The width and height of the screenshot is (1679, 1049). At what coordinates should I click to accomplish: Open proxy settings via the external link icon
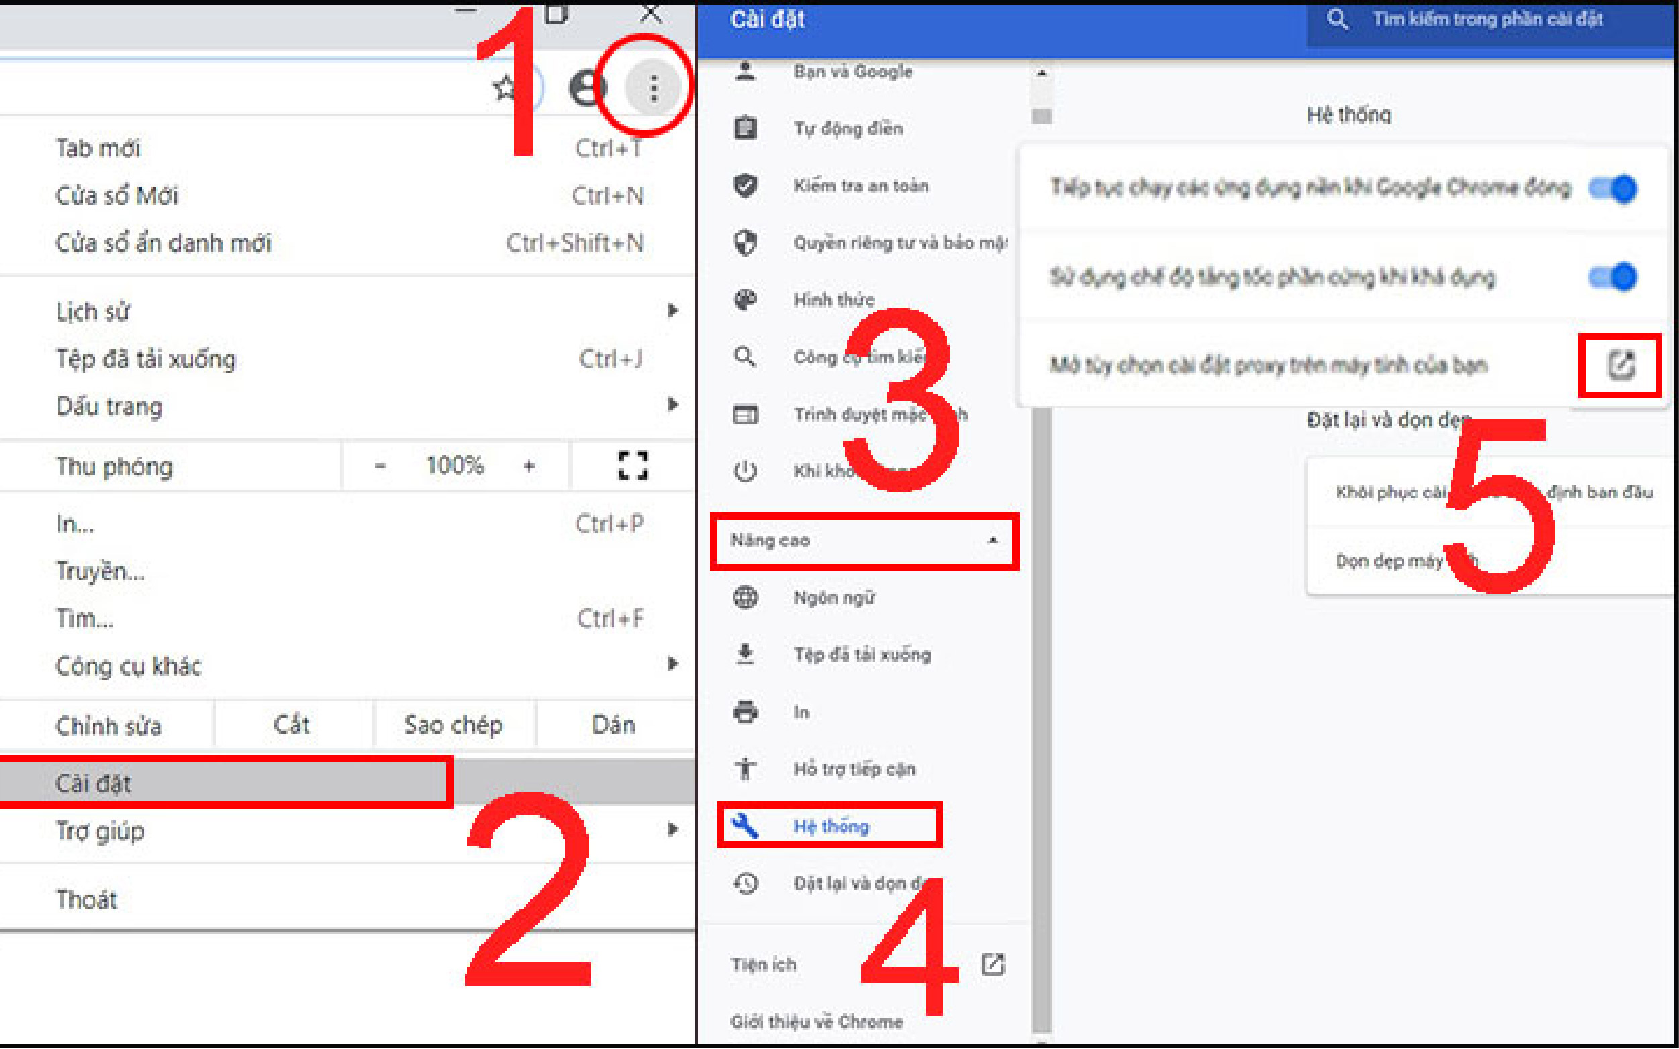tap(1621, 366)
